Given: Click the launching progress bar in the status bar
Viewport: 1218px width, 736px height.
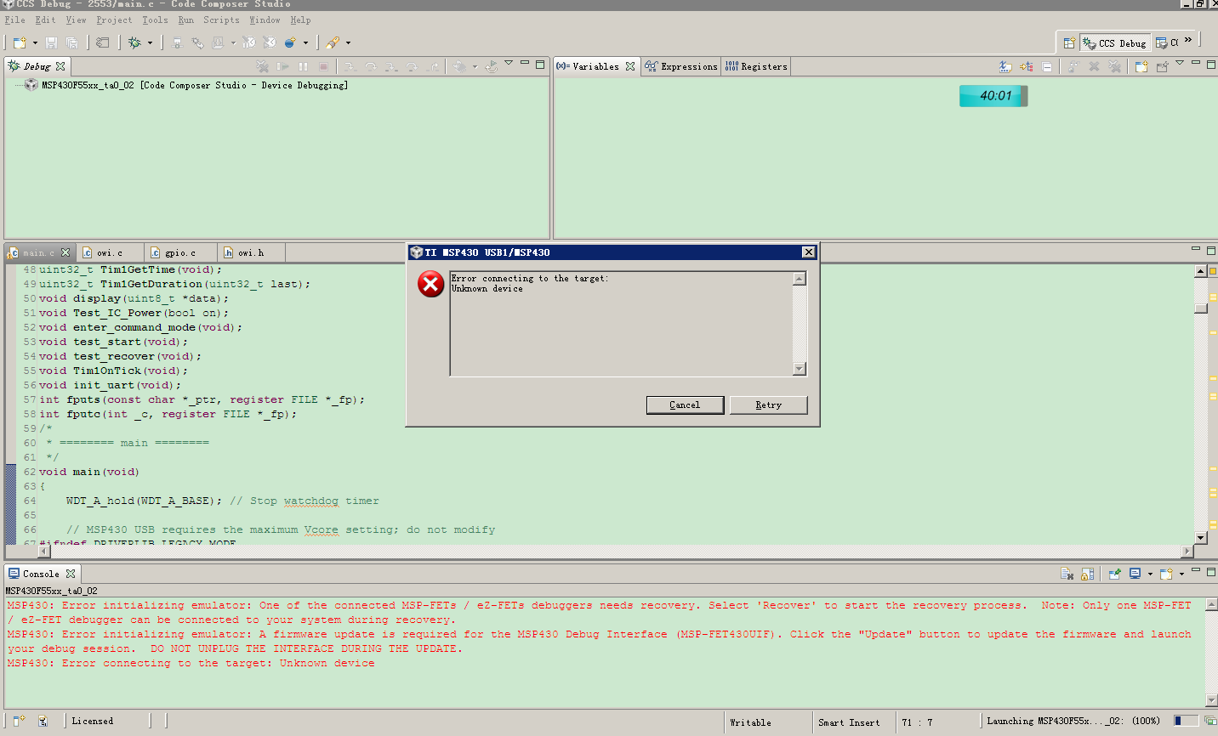Looking at the screenshot, I should [x=1186, y=721].
